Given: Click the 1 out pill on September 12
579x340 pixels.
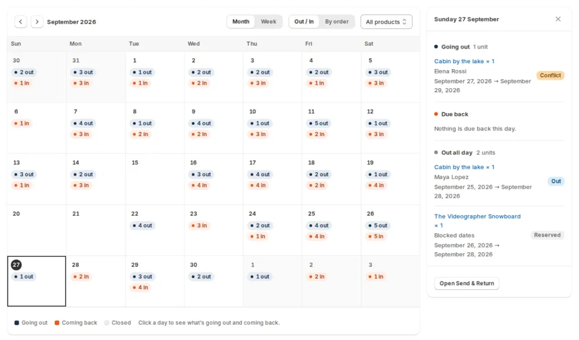Looking at the screenshot, I should tap(378, 123).
